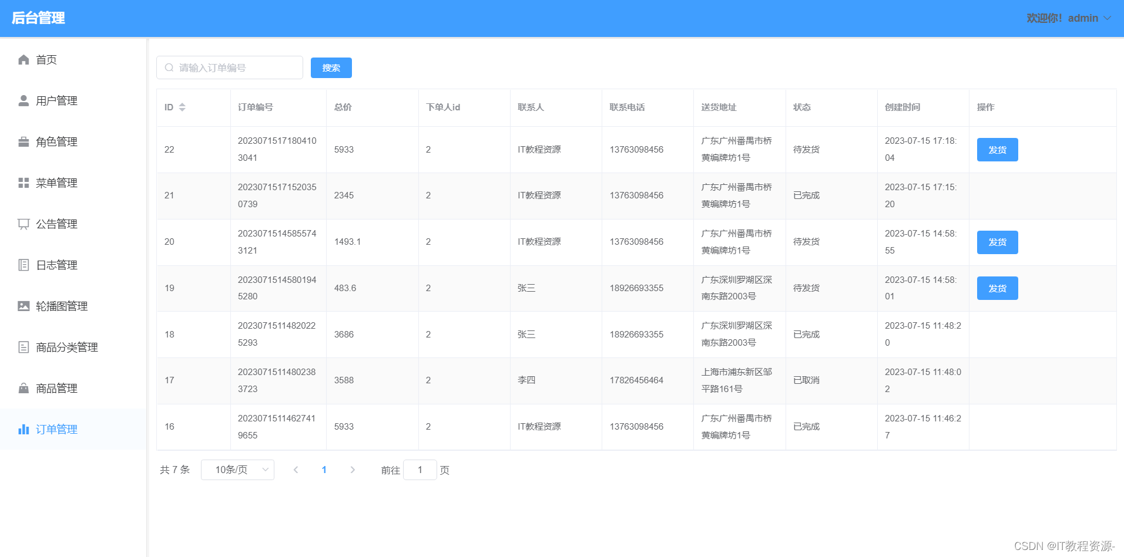The width and height of the screenshot is (1124, 557).
Task: Select page number 1 in pagination
Action: point(324,470)
